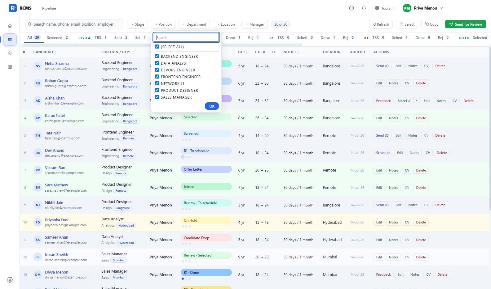The width and height of the screenshot is (491, 289).
Task: Confirm position filter with OK
Action: [x=212, y=106]
